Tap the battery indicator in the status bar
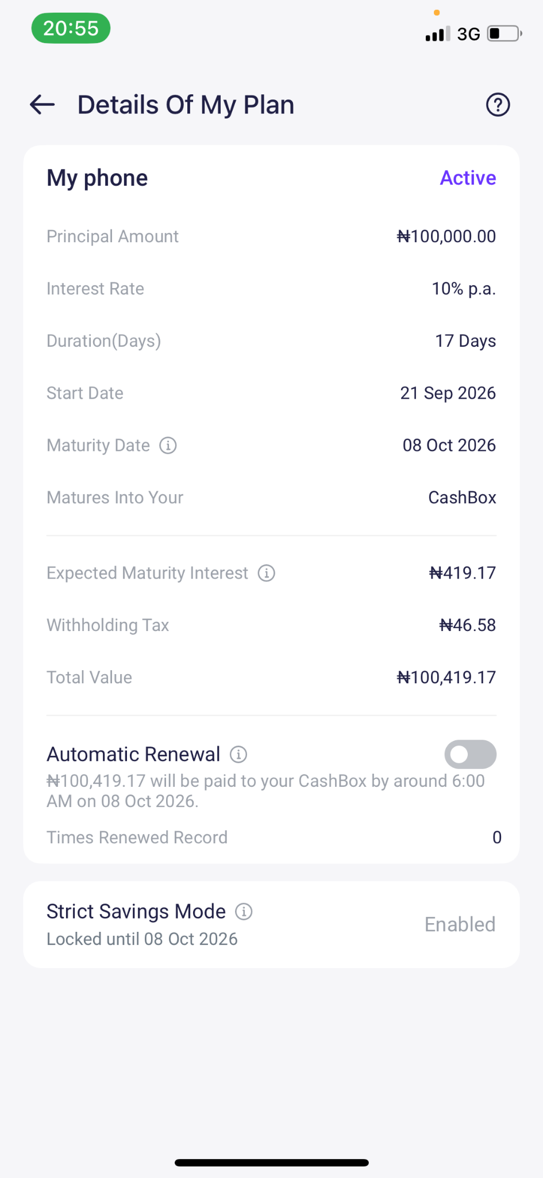The image size is (543, 1178). pyautogui.click(x=505, y=34)
